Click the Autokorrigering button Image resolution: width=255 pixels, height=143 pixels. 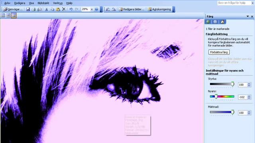(x=159, y=10)
